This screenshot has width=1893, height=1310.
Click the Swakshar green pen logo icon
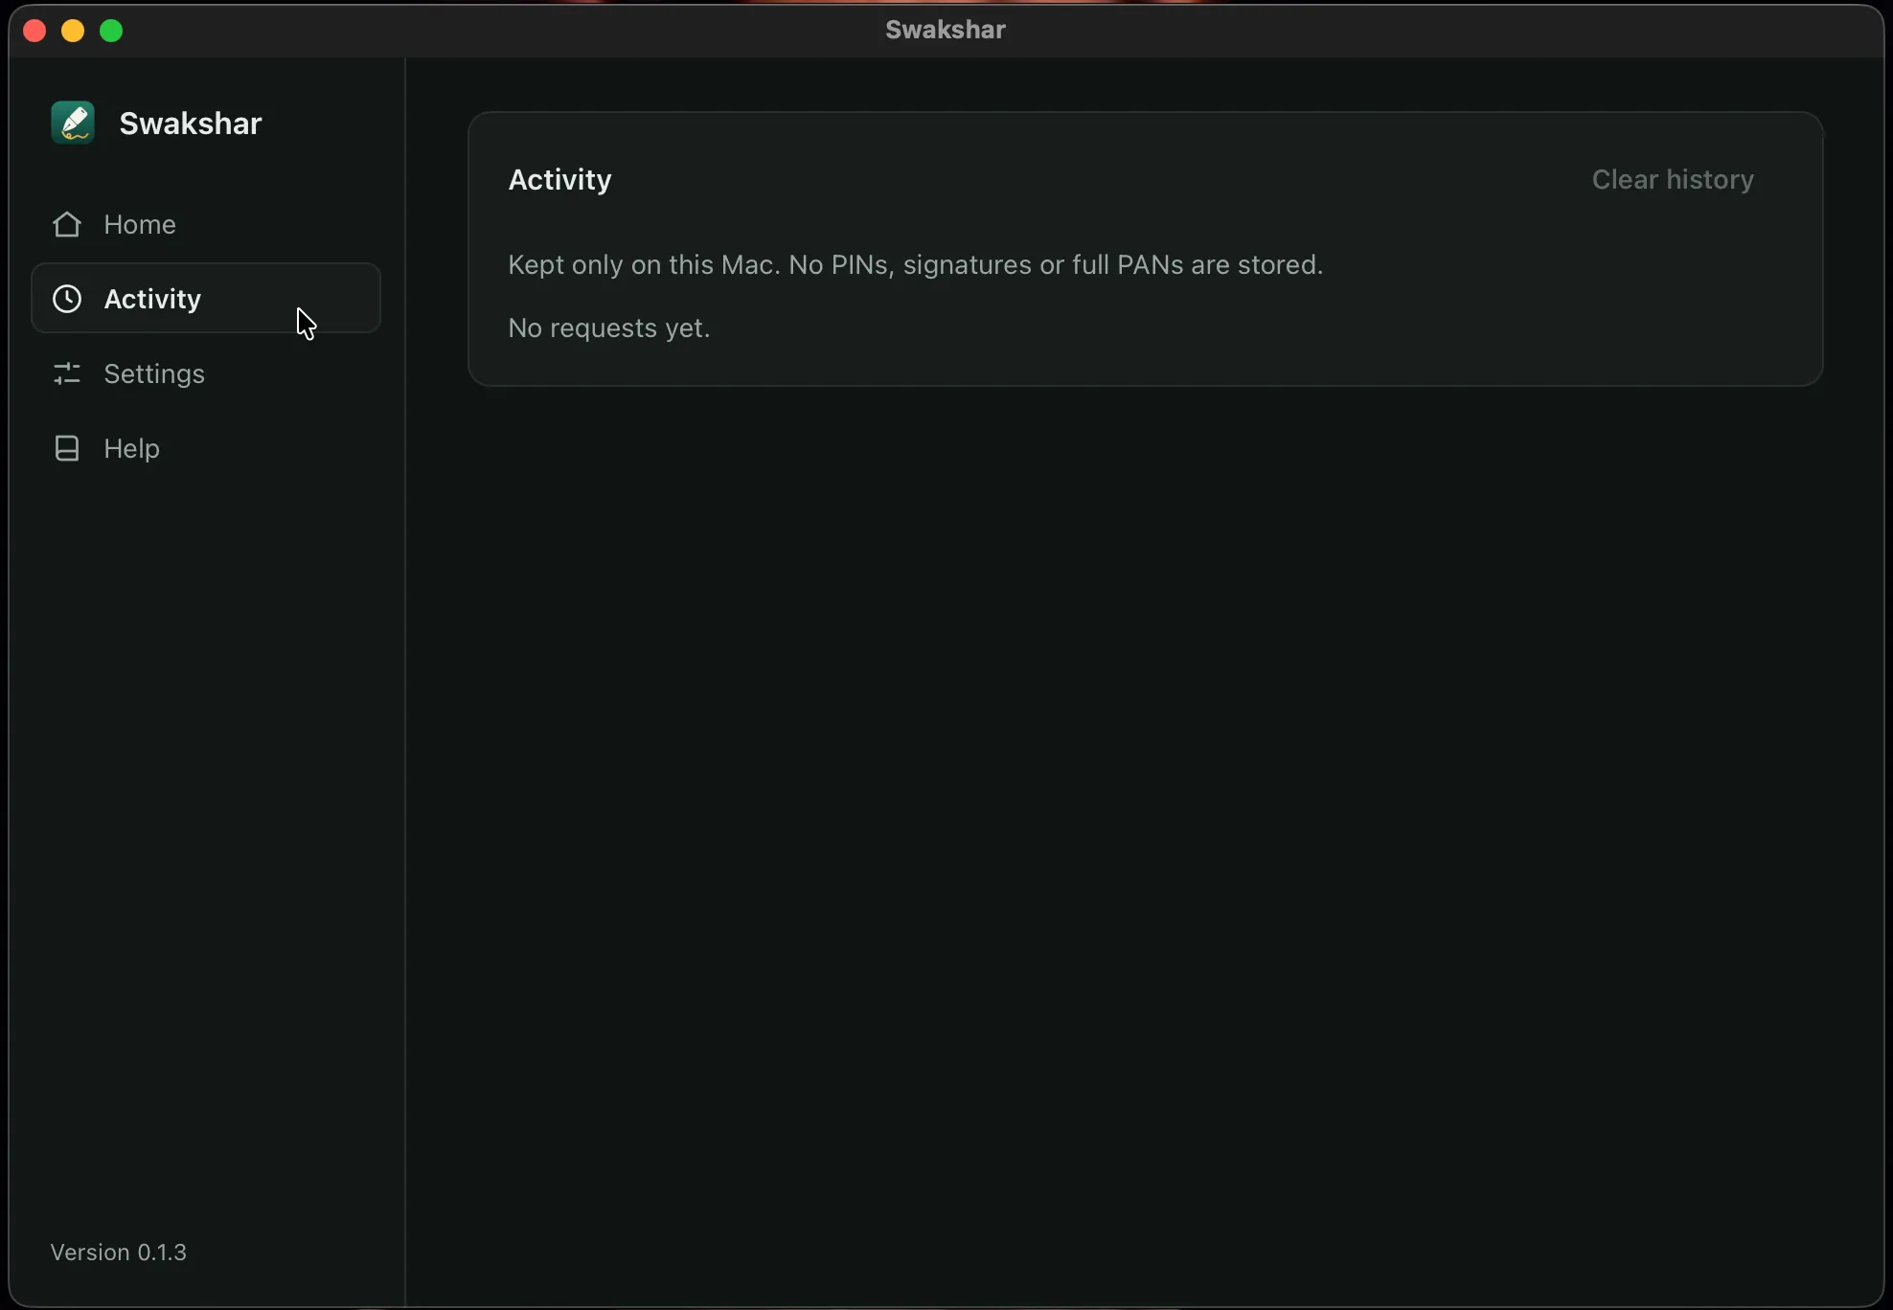(x=73, y=123)
